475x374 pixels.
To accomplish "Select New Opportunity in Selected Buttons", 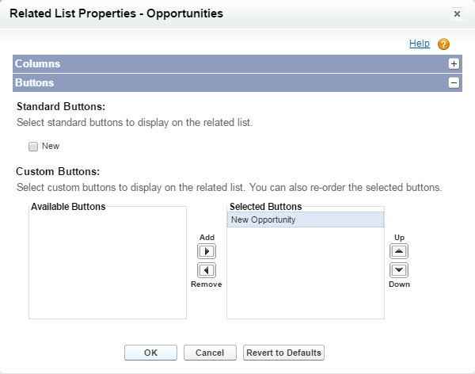I will click(264, 219).
